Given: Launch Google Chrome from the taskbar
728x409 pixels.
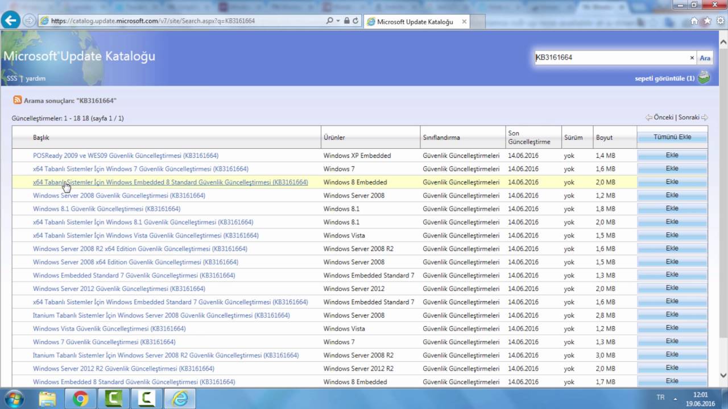Looking at the screenshot, I should coord(80,399).
